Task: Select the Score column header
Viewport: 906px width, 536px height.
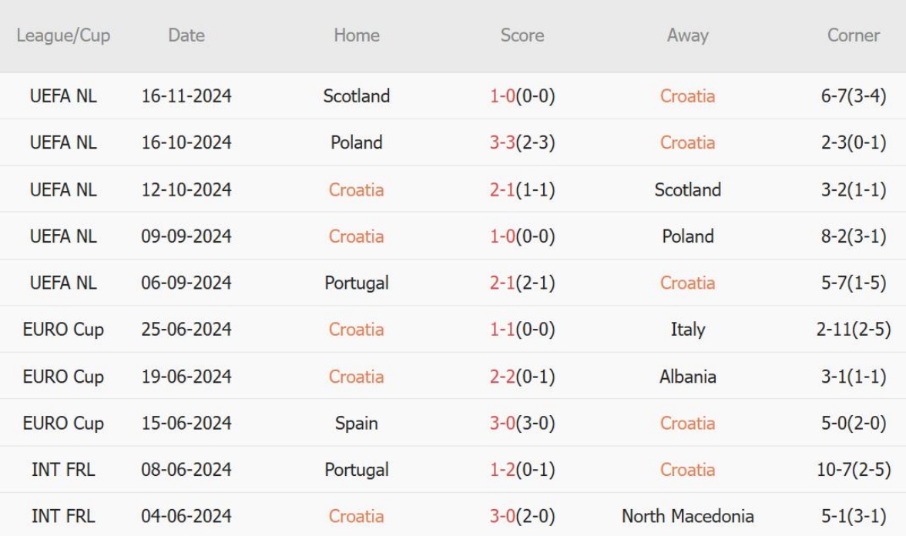Action: pos(522,35)
